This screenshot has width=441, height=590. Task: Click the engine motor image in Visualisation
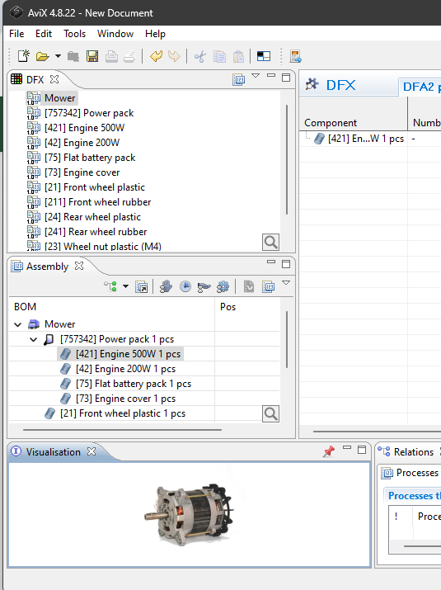click(x=190, y=513)
